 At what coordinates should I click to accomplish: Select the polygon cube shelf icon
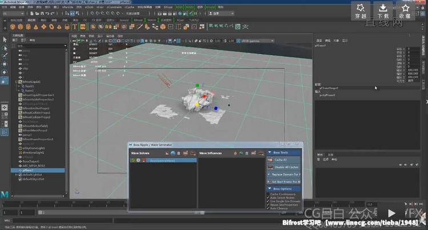coord(21,27)
